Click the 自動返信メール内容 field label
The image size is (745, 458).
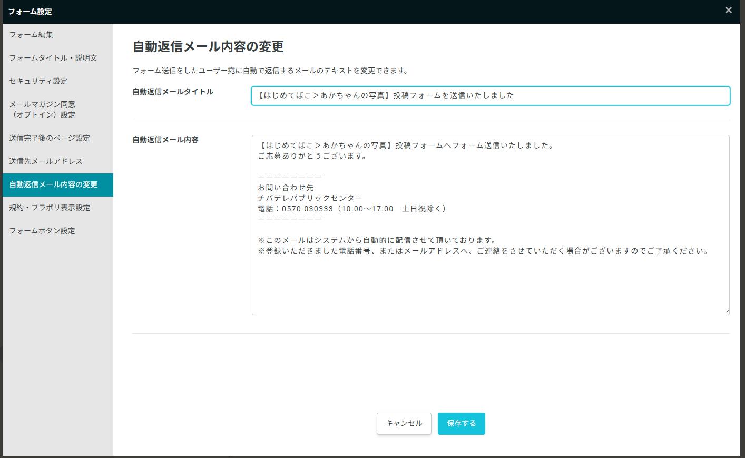(x=165, y=140)
